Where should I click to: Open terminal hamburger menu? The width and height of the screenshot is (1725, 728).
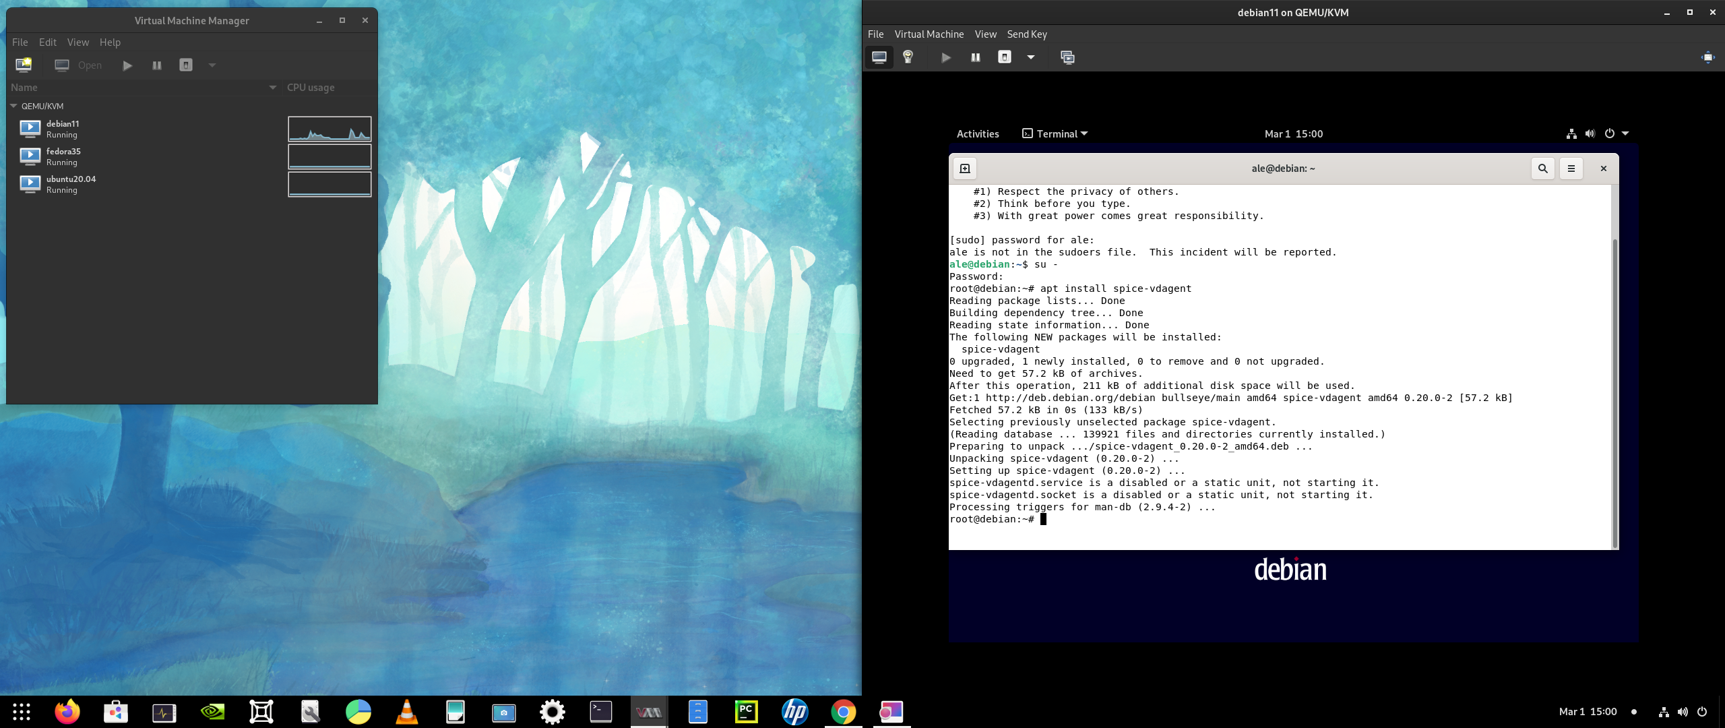pos(1571,169)
